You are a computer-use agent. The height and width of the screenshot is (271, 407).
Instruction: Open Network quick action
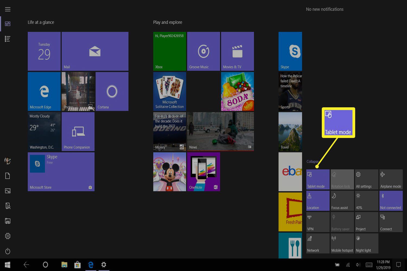coord(318,243)
